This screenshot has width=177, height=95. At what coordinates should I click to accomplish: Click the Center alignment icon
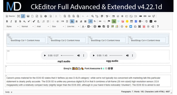[77, 21]
